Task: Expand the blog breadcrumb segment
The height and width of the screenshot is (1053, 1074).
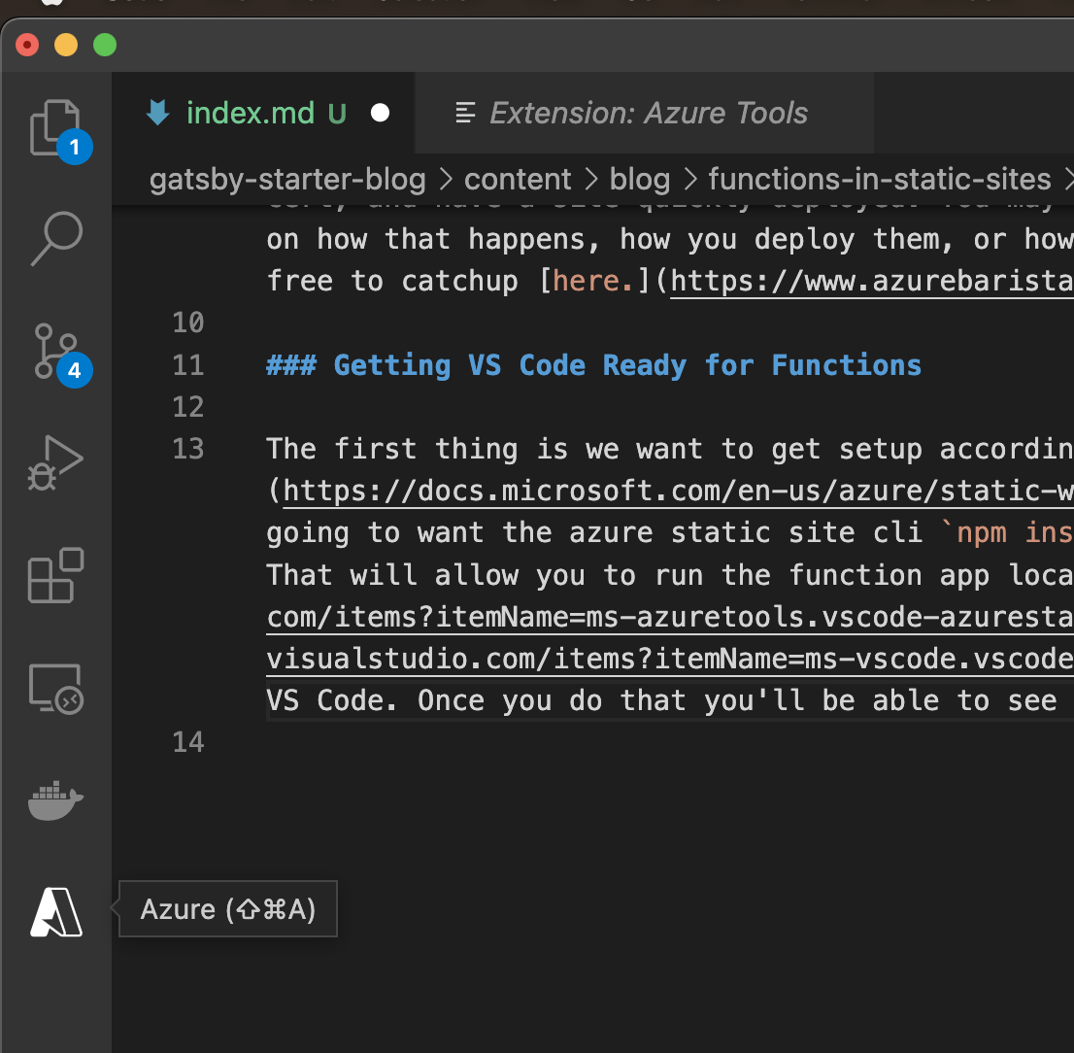Action: 639,180
